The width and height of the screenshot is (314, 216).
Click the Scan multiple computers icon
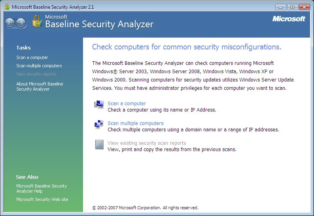point(99,125)
